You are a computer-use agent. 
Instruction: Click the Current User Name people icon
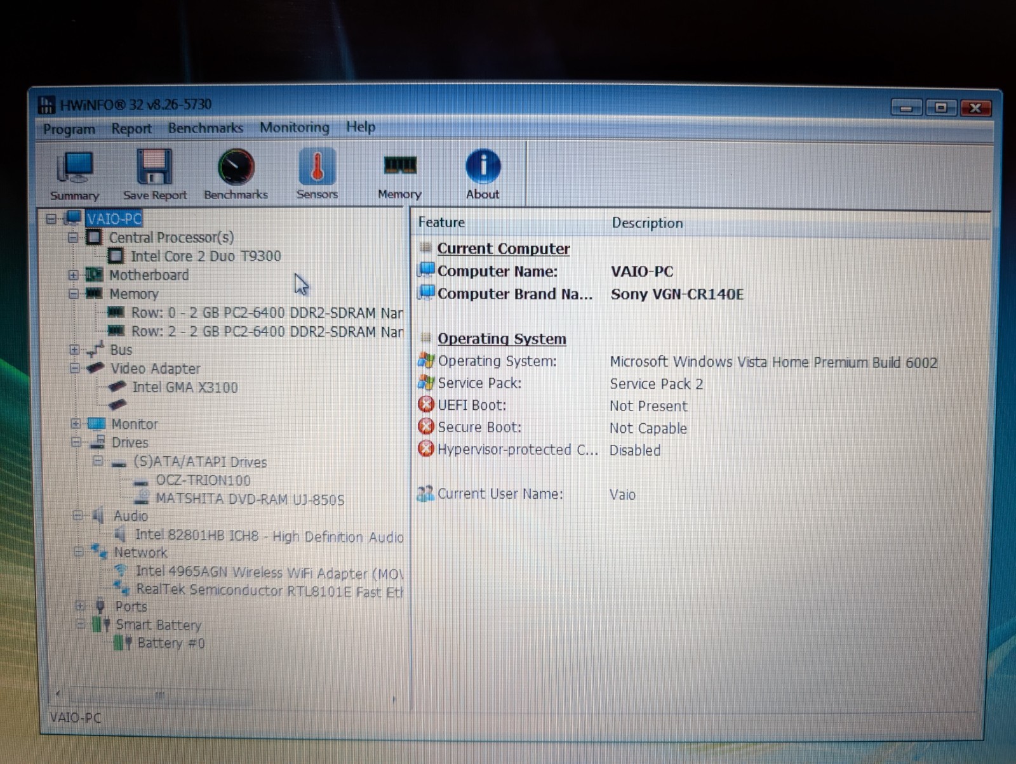[x=425, y=493]
